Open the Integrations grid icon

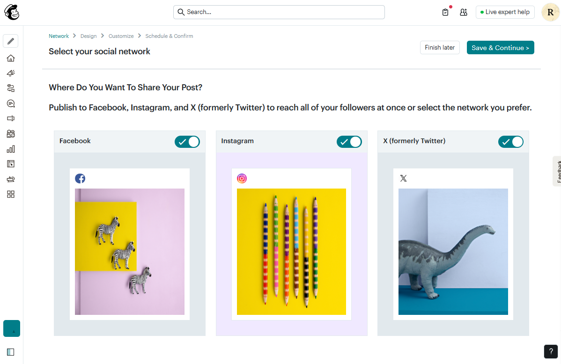pos(10,194)
